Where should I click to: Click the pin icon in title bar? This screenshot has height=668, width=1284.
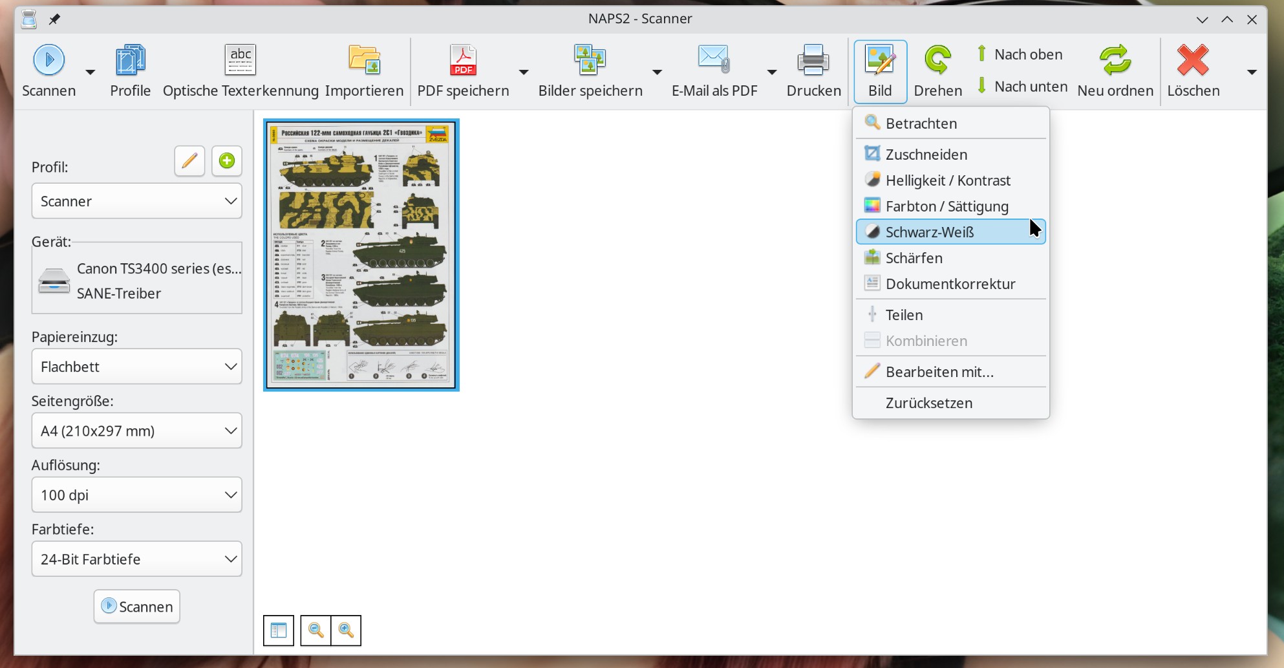(x=55, y=19)
